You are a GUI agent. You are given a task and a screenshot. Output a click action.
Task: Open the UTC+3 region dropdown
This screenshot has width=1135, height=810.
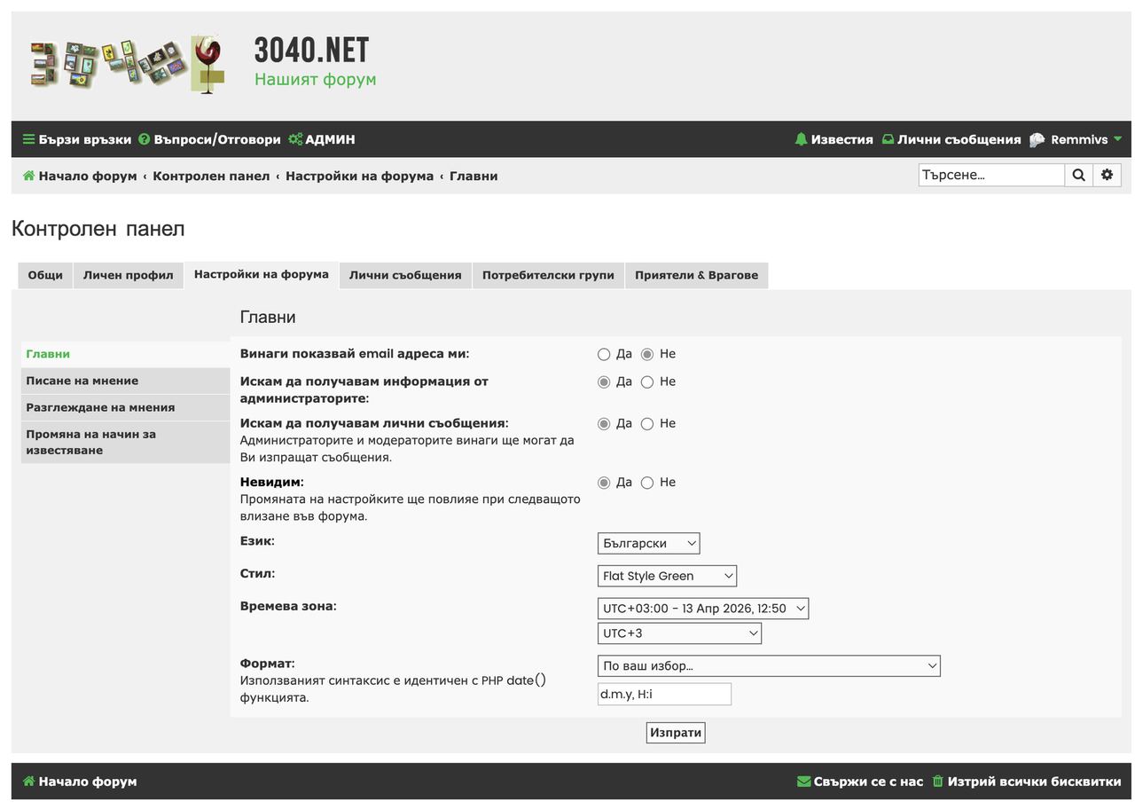(x=679, y=633)
